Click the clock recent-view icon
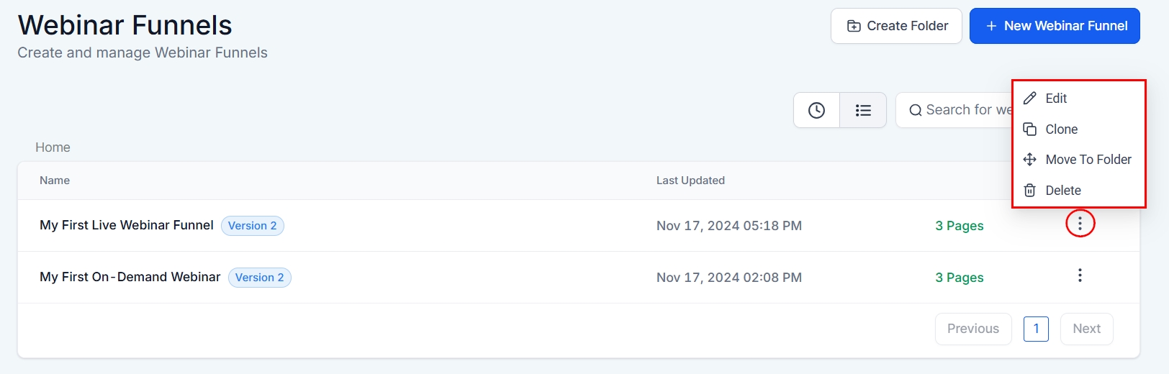 [816, 110]
